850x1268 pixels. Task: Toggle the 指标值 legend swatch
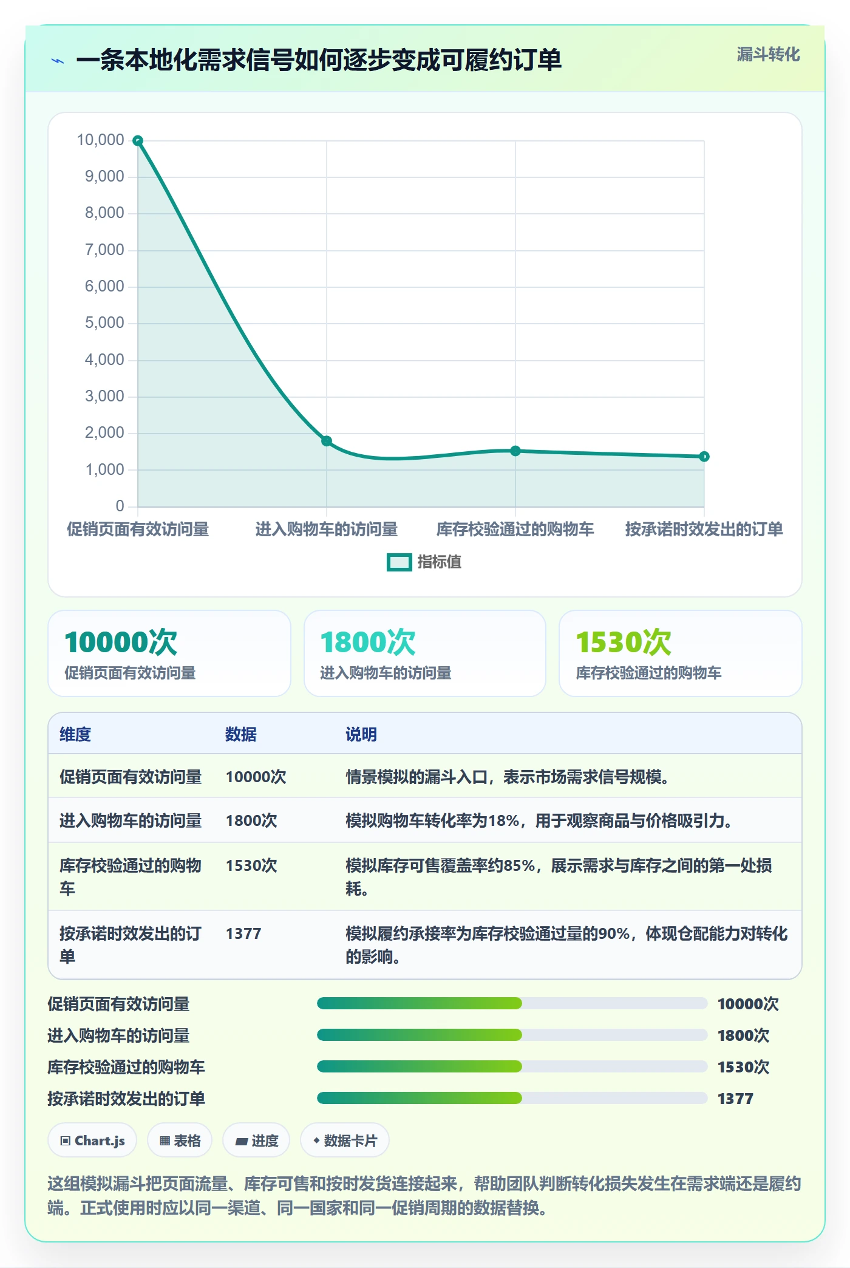point(399,562)
